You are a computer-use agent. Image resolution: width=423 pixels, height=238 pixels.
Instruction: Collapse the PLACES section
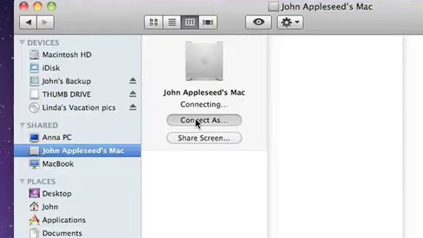[22, 181]
